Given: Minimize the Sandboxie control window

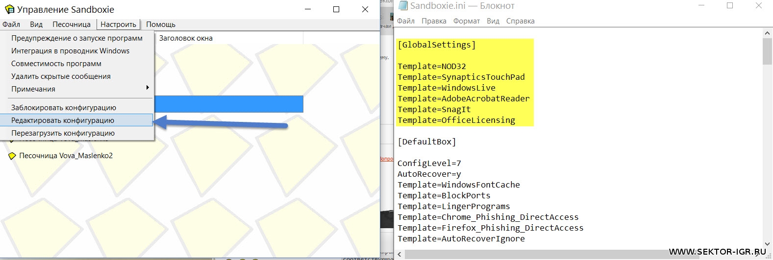Looking at the screenshot, I should click(x=308, y=9).
